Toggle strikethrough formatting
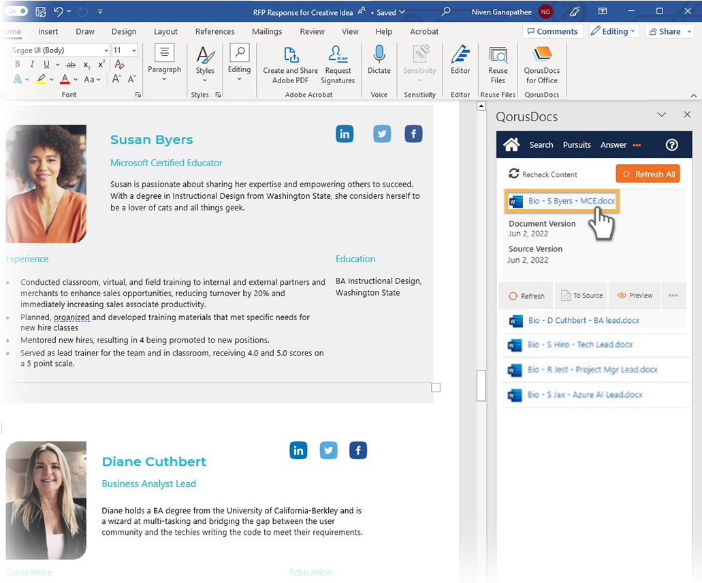 tap(71, 65)
